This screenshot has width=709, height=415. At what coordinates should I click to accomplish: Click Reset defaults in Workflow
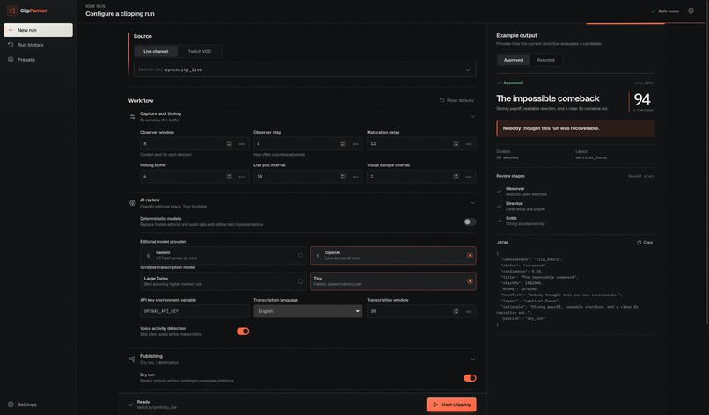457,100
